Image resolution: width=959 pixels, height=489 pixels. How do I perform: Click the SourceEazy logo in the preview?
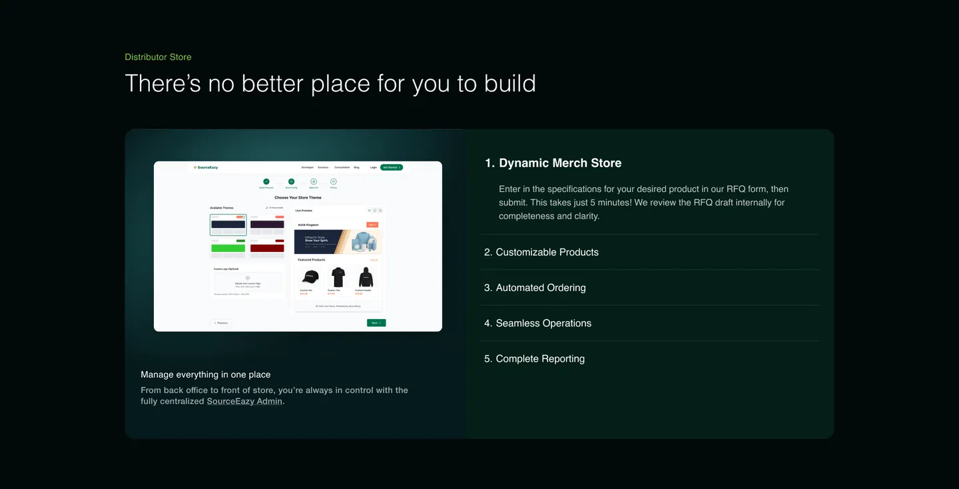(206, 167)
